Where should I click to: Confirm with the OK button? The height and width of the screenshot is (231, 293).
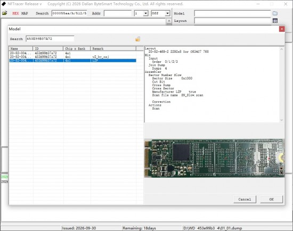coord(271,199)
